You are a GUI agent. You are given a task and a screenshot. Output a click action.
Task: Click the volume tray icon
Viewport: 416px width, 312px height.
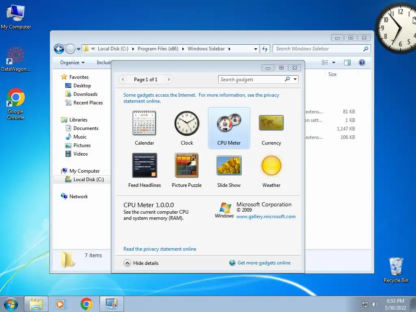pos(375,304)
